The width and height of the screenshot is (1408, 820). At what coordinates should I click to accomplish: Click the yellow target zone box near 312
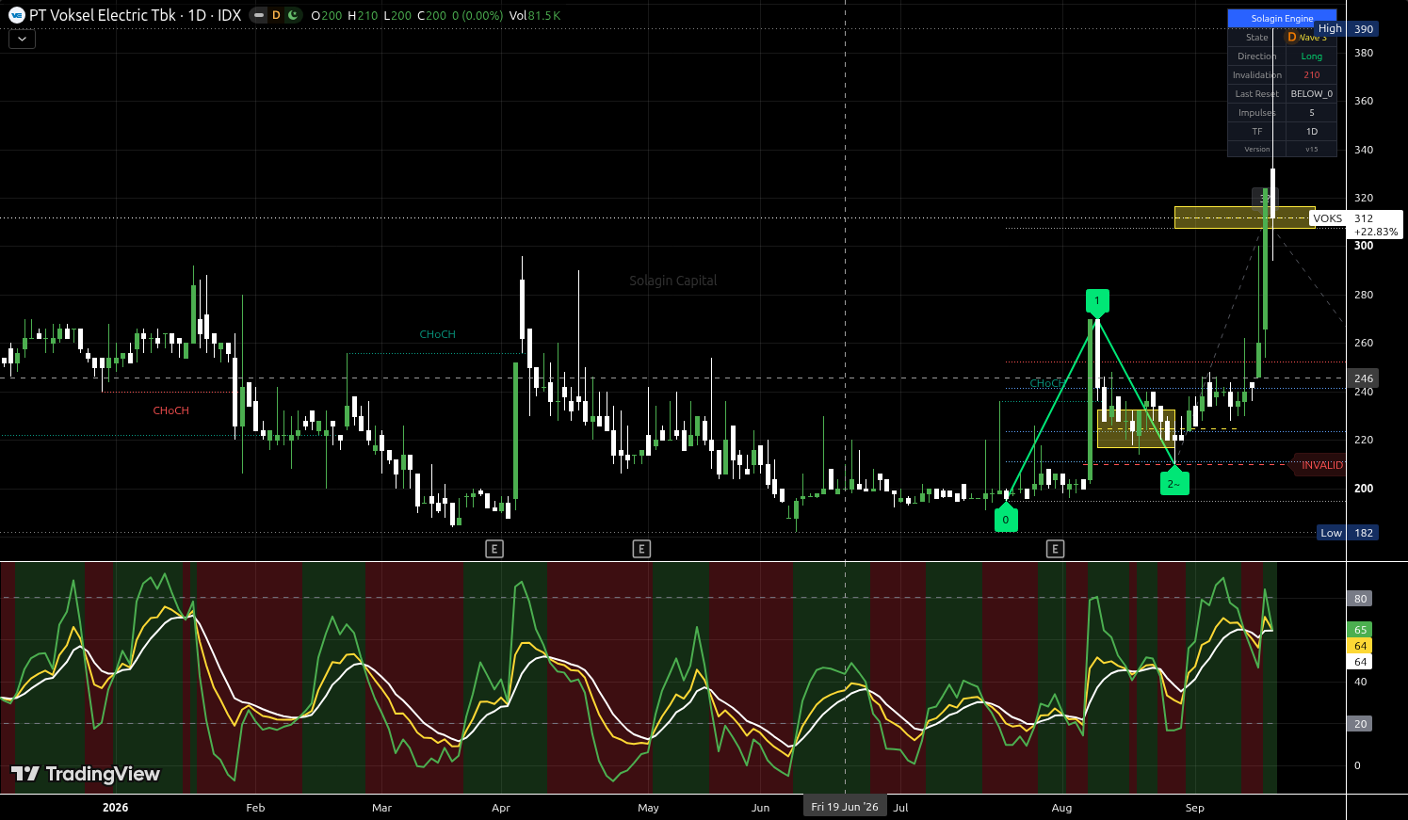[x=1244, y=217]
